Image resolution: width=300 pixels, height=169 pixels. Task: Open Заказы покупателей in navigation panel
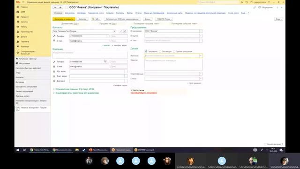pos(24,92)
